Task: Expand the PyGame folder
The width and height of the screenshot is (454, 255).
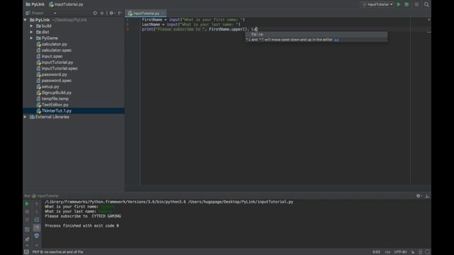Action: 31,38
